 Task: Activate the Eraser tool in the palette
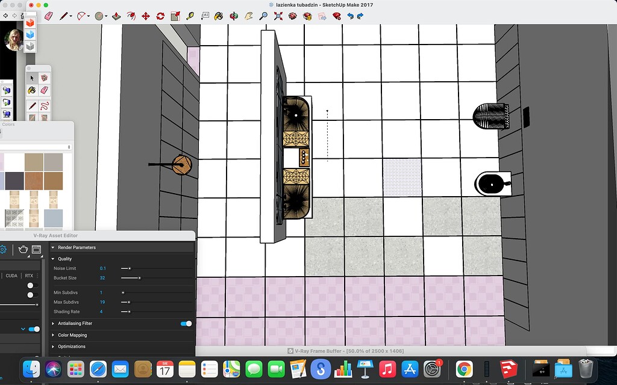[x=45, y=90]
